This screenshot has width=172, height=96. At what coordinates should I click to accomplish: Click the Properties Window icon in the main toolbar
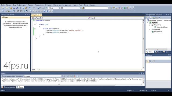(113, 8)
